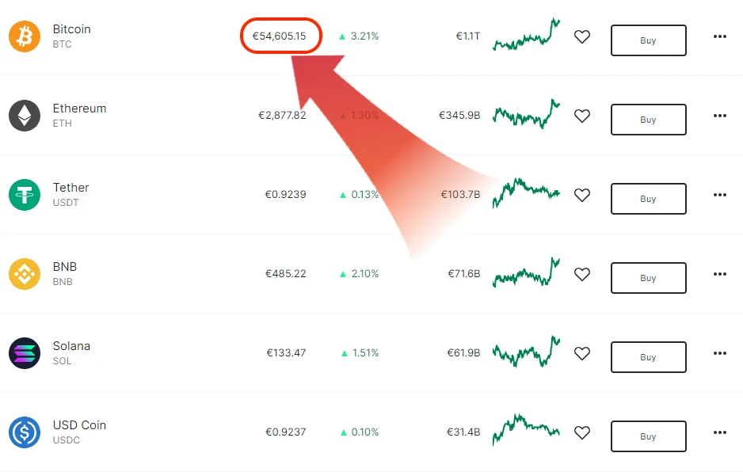The height and width of the screenshot is (472, 743).
Task: Click the Bitcoin price €54,605.15
Action: pos(280,36)
